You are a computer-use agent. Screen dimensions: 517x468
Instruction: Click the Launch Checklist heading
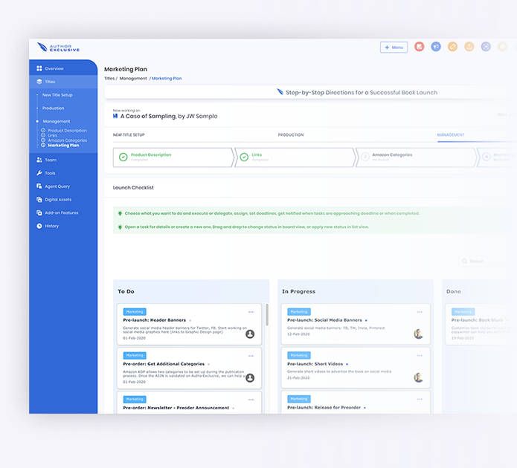click(133, 187)
